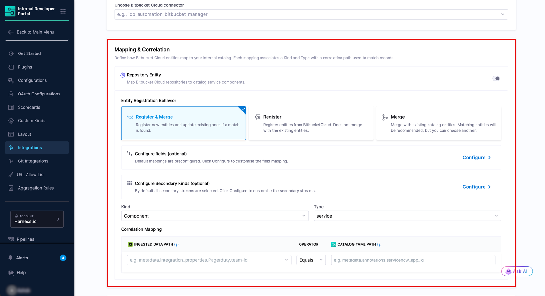Expand the Type dropdown showing service

click(407, 216)
